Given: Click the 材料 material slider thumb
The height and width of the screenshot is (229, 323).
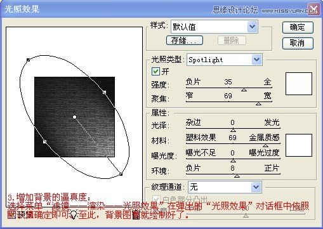Looking at the screenshot, I should click(x=265, y=145).
